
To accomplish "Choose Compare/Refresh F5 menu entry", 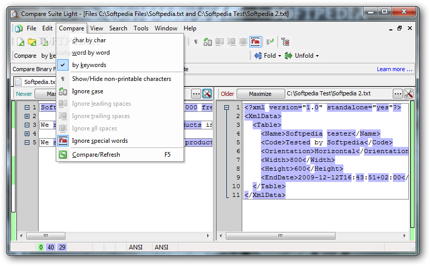I will pyautogui.click(x=120, y=155).
